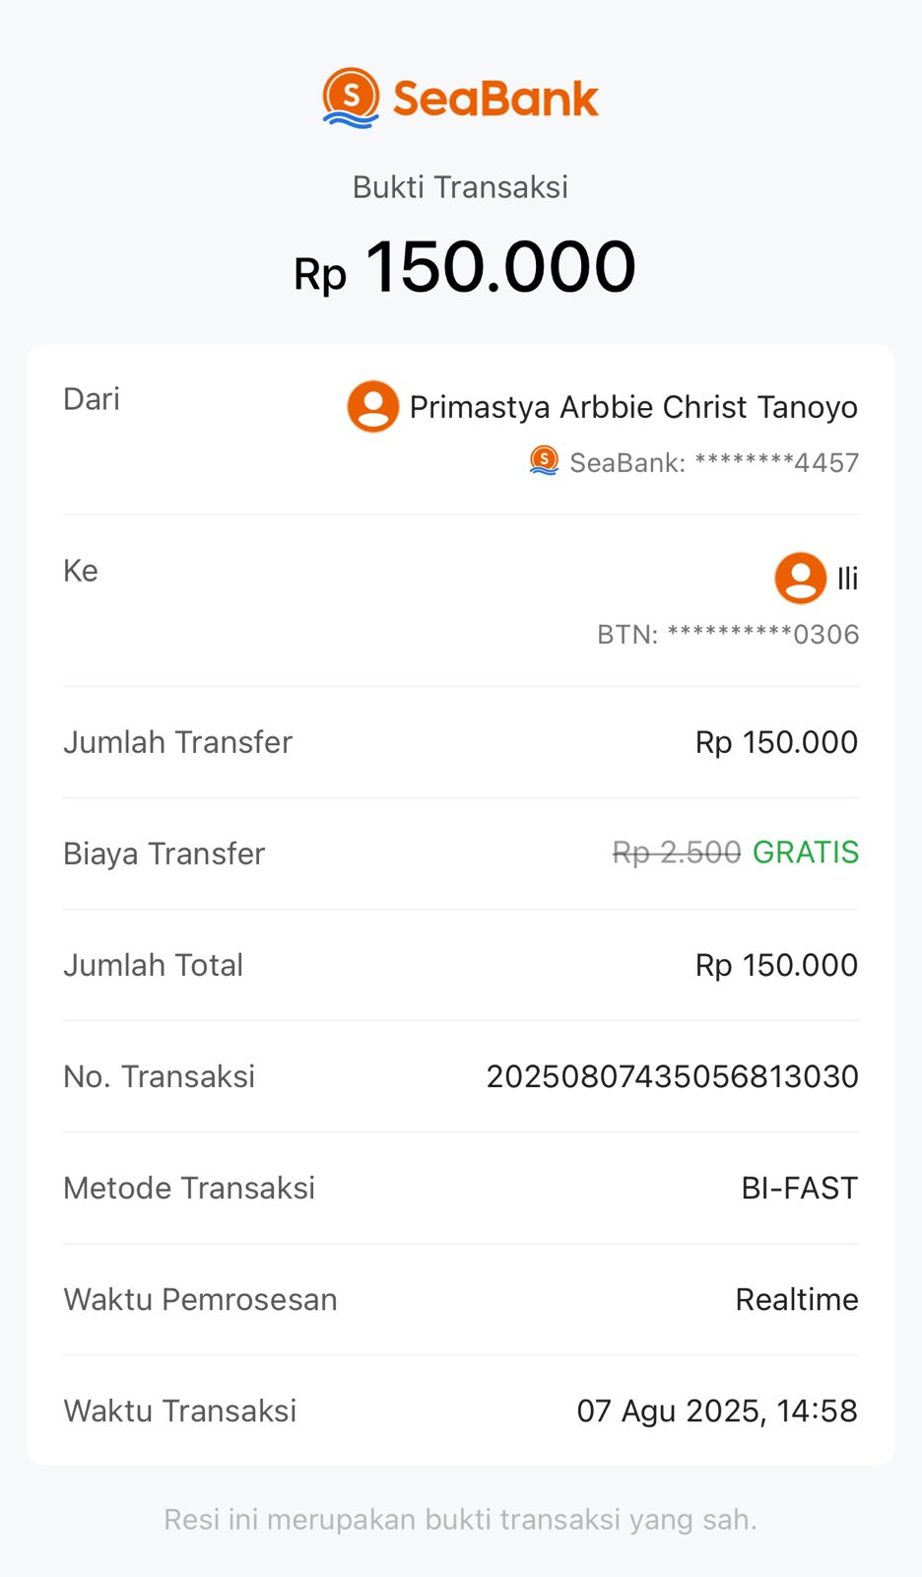Click the large Rp 150.000 amount
This screenshot has height=1577, width=922.
tap(465, 267)
